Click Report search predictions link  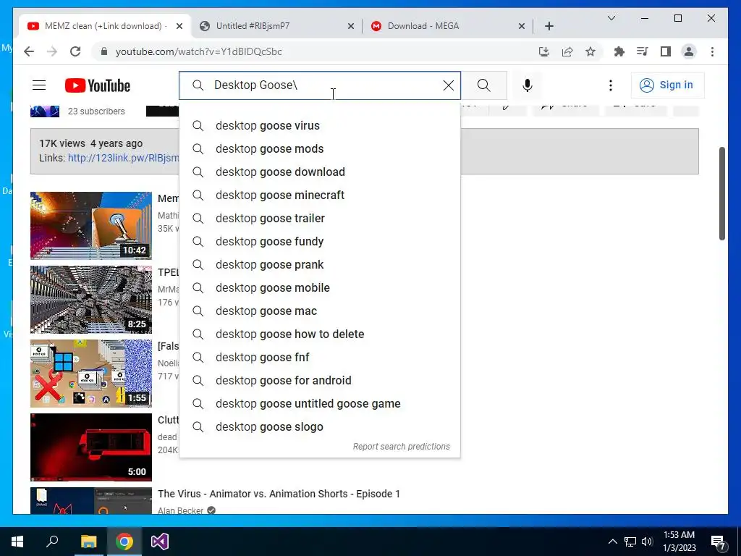coord(401,446)
